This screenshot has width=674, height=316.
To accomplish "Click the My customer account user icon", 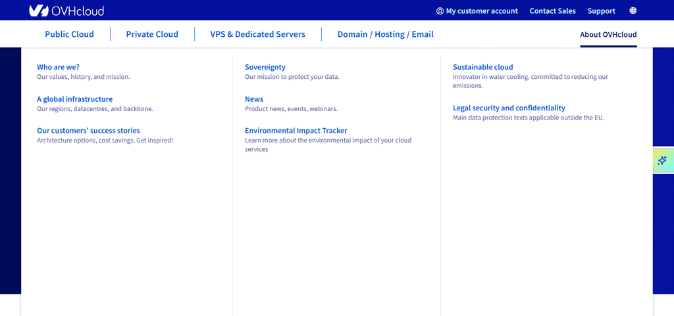I will click(x=440, y=11).
